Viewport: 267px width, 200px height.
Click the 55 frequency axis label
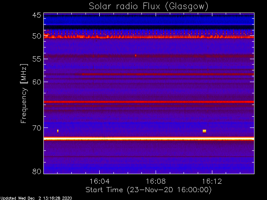click(37, 59)
